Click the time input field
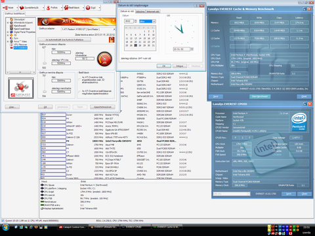The width and height of the screenshot is (315, 236). tap(182, 49)
